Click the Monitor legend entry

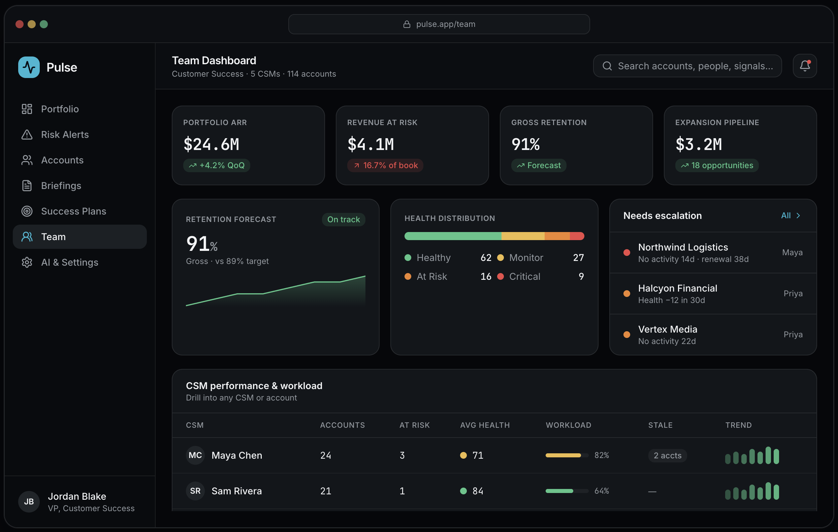pos(540,258)
